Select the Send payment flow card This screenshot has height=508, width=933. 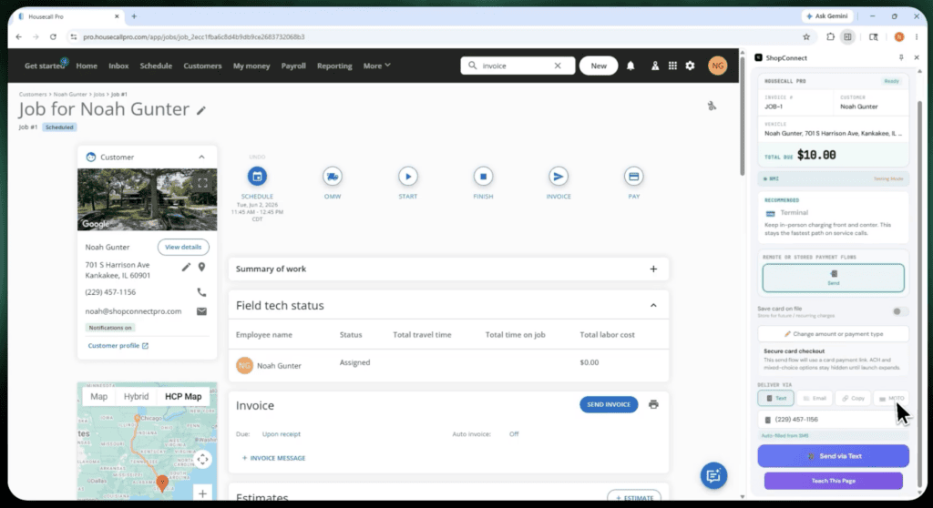[x=833, y=278]
